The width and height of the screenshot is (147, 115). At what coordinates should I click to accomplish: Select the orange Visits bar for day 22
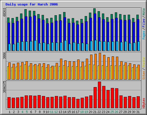click(100, 66)
